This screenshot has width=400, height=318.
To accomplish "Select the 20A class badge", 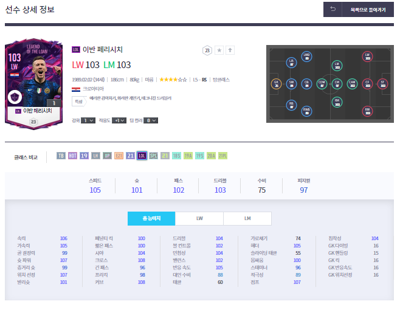I will 211,156.
